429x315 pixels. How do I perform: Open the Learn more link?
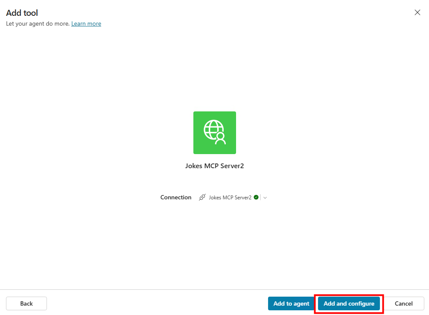pos(86,23)
